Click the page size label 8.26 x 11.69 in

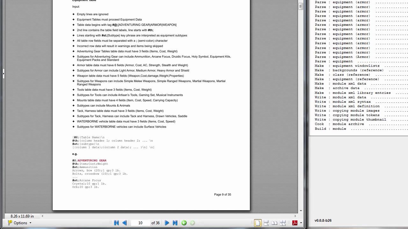(x=22, y=216)
